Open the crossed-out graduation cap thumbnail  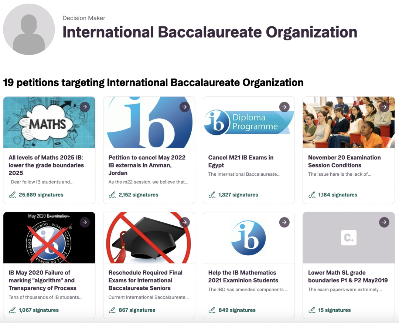(149, 238)
